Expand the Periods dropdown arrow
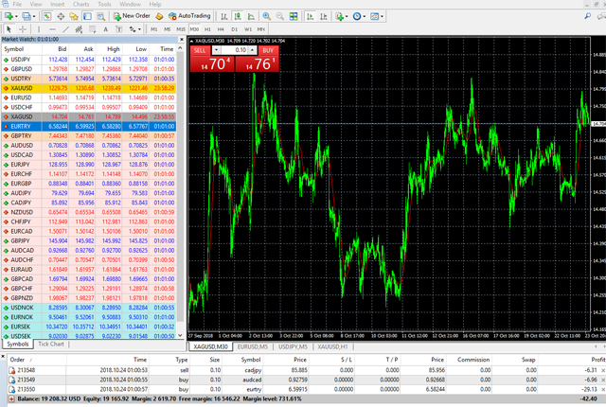 [364, 17]
